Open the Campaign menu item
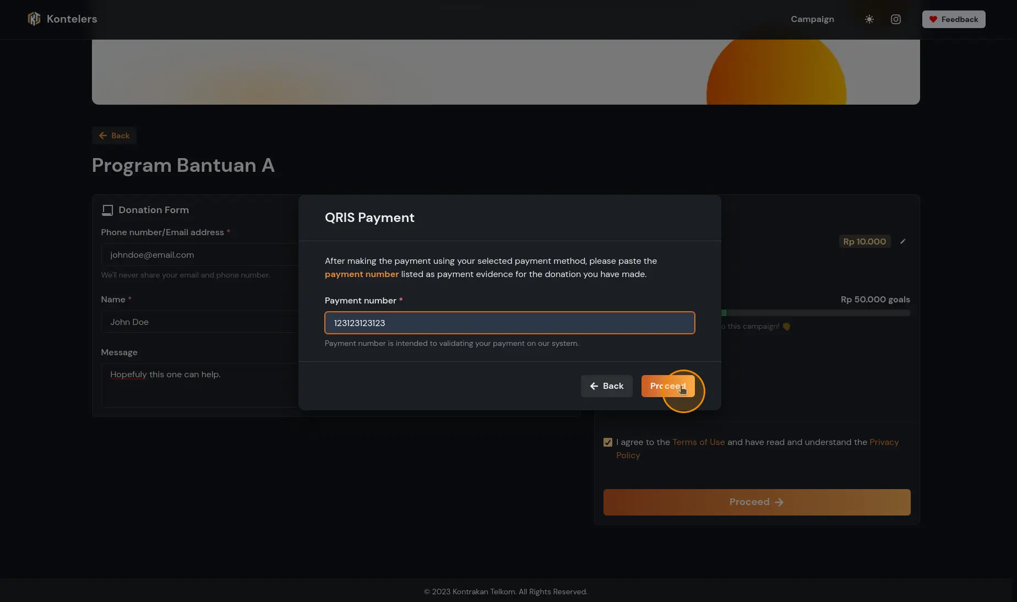1017x602 pixels. pos(812,19)
